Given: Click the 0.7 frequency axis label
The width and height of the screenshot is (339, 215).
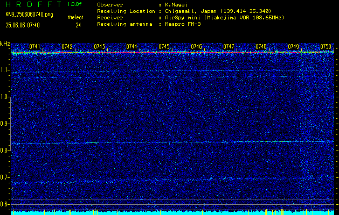Looking at the screenshot, I should pos(4,177).
